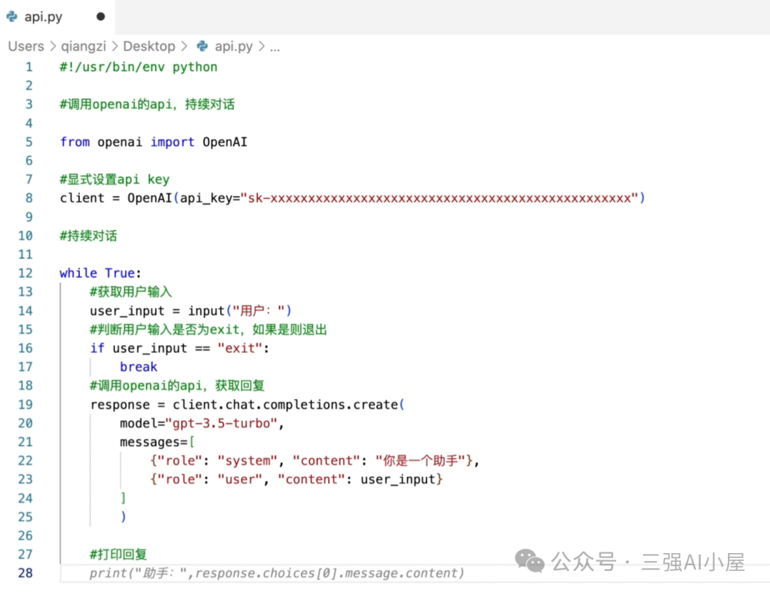Place cursor on the api_key string value

coord(440,198)
